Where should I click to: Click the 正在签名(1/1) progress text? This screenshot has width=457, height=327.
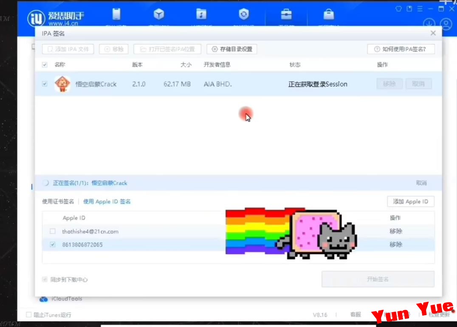90,183
